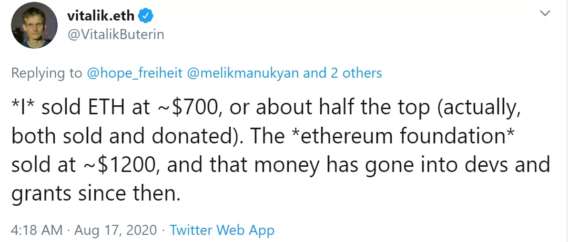Open the Twitter Web App source link

(x=222, y=230)
